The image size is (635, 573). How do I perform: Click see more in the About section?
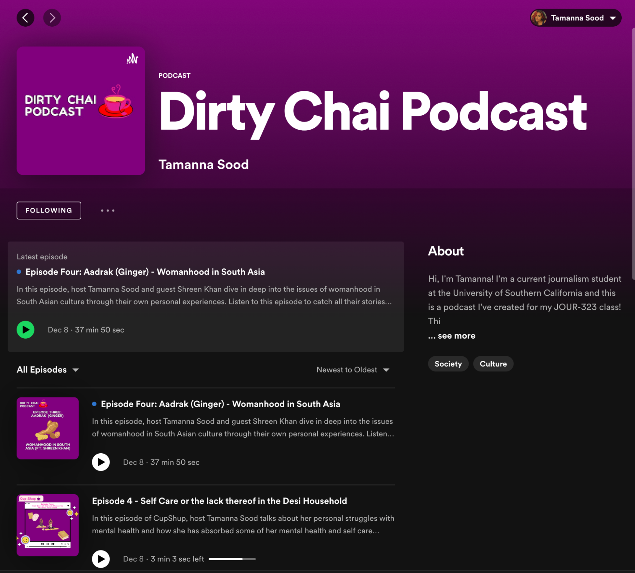[x=456, y=336]
